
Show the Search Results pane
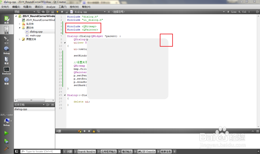(x=85, y=151)
